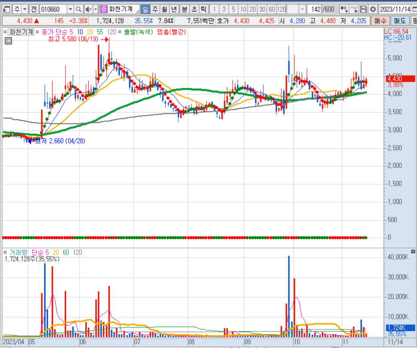Click the add candlestick chart icon
Screen dimensions: 417x348
click(344, 10)
